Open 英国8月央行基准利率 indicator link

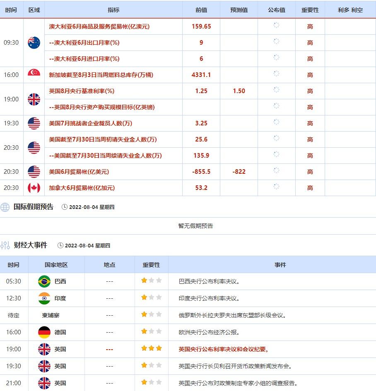tap(82, 91)
